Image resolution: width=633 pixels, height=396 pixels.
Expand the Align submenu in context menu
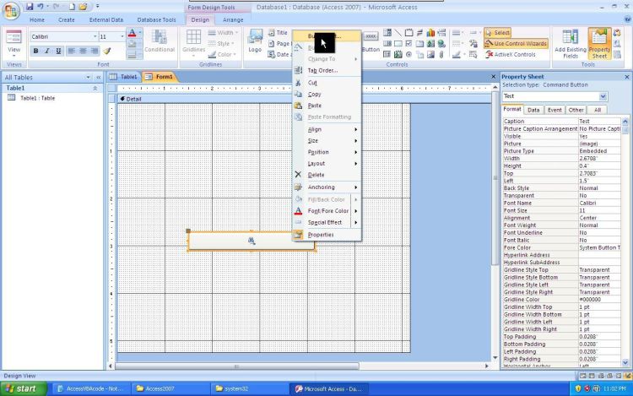pyautogui.click(x=327, y=129)
